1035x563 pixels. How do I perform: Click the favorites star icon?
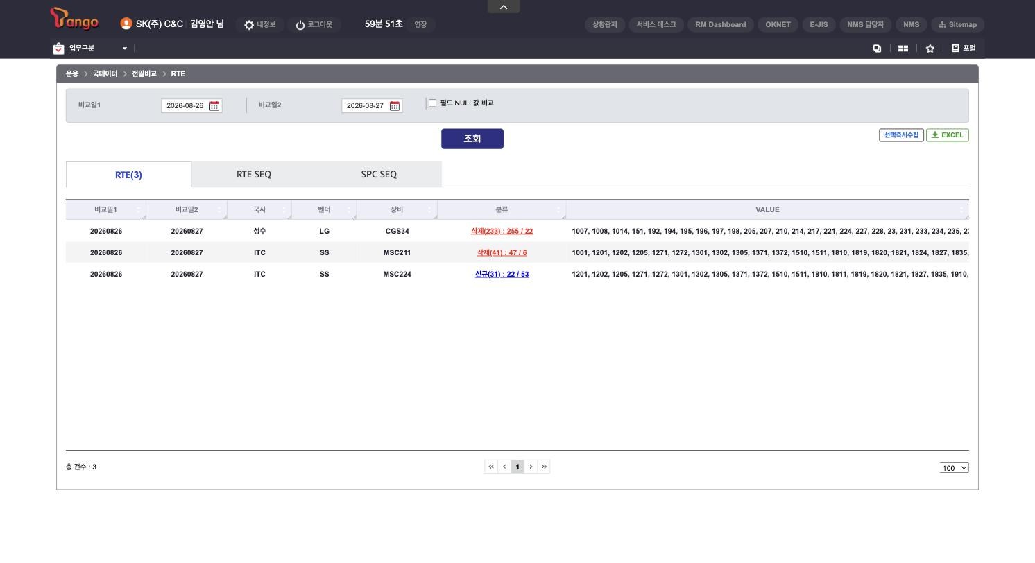930,49
